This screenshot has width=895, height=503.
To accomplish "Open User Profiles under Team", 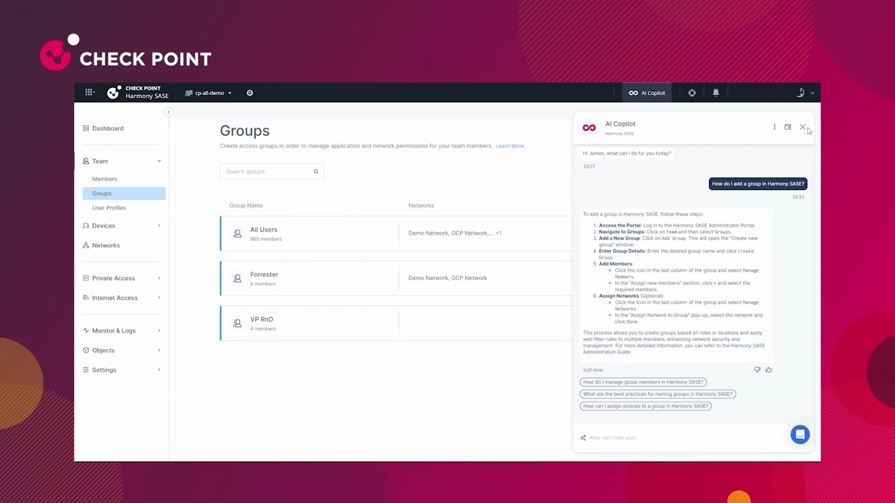I will point(109,207).
